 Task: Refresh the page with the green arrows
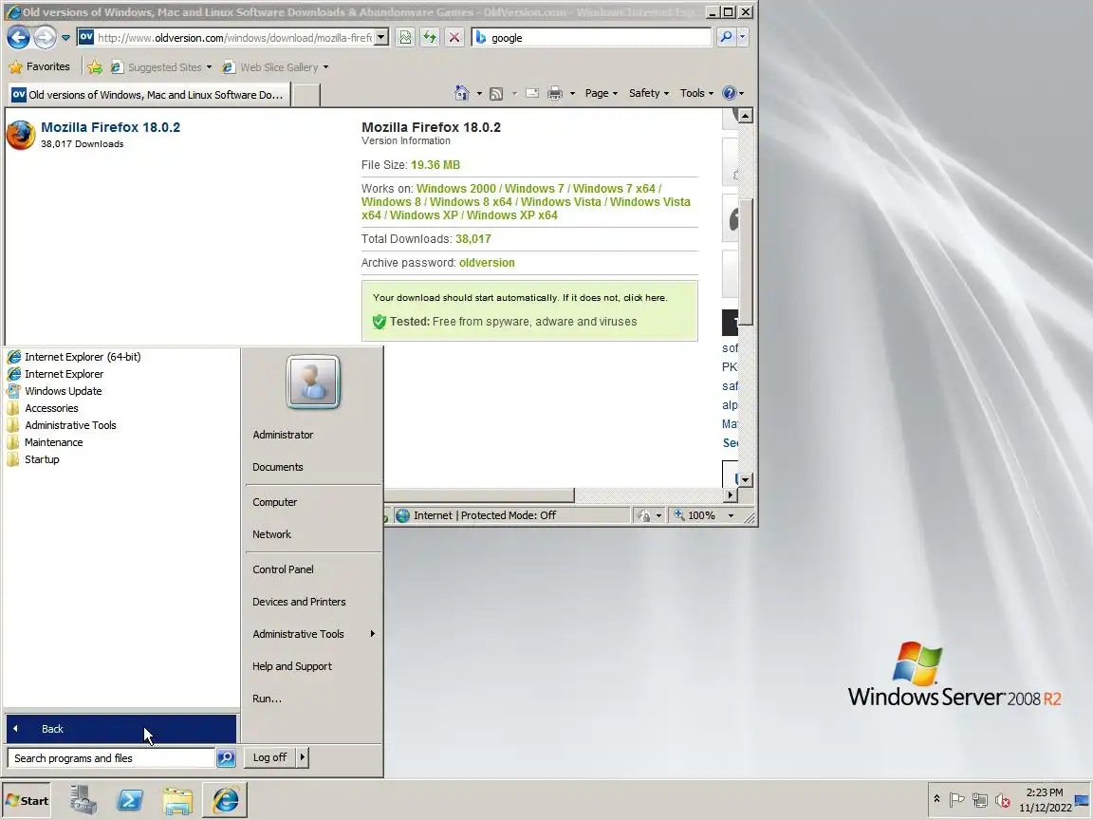[x=430, y=38]
